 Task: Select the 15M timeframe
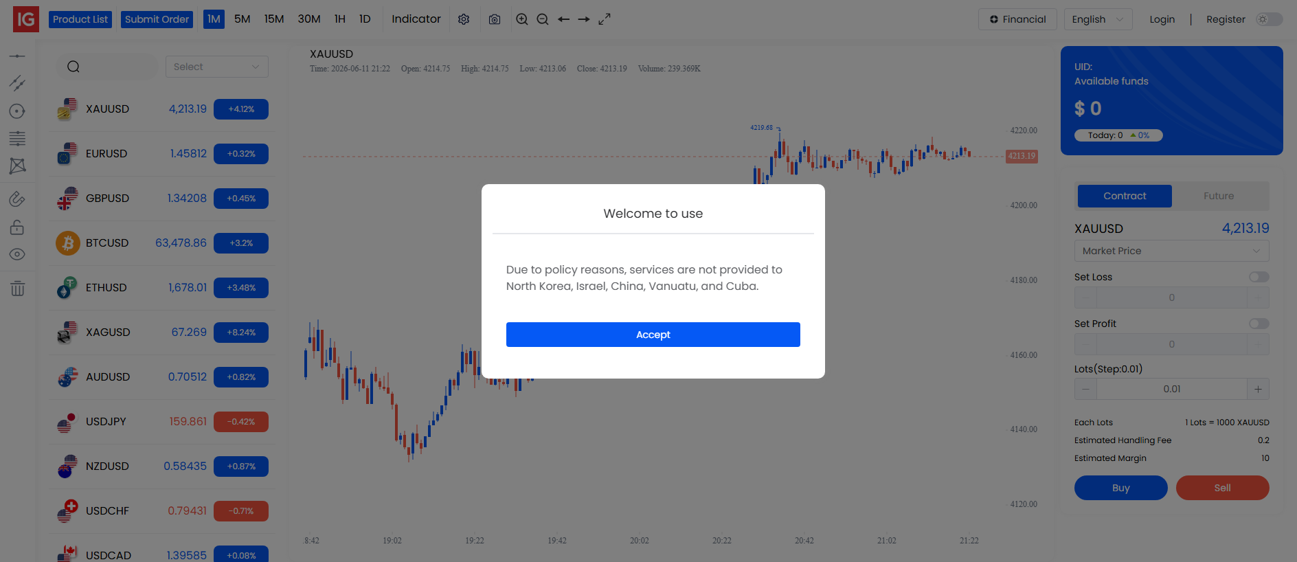click(274, 19)
